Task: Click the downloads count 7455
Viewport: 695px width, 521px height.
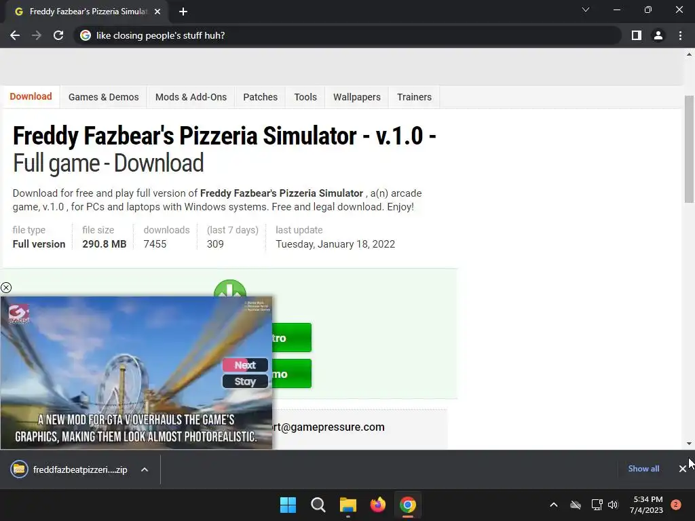Action: [155, 244]
